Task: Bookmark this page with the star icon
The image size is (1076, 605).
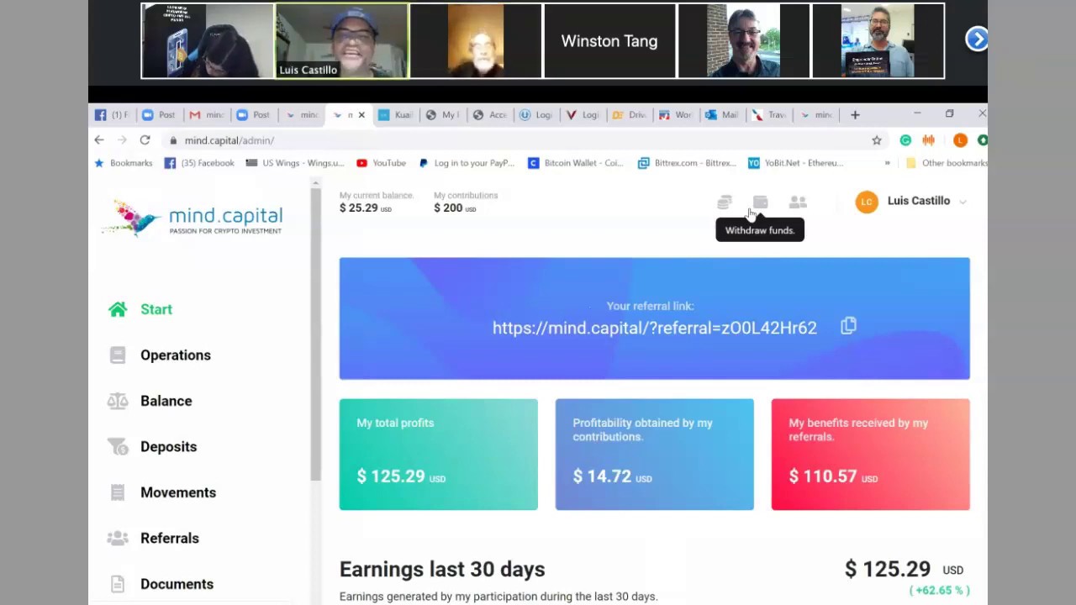Action: (x=877, y=140)
